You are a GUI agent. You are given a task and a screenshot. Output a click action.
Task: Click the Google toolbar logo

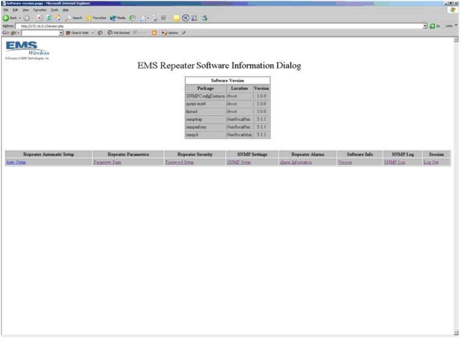[x=10, y=33]
